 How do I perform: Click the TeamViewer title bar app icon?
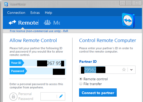pos(6,4)
